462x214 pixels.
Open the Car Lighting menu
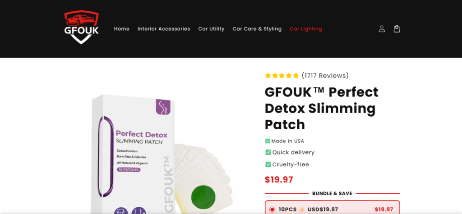point(306,29)
